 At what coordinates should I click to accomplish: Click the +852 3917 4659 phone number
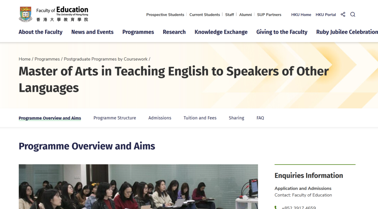[299, 208]
